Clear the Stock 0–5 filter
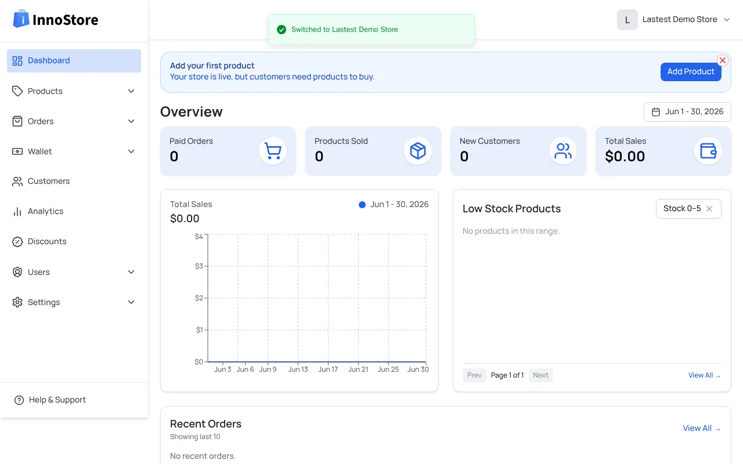 coord(709,209)
